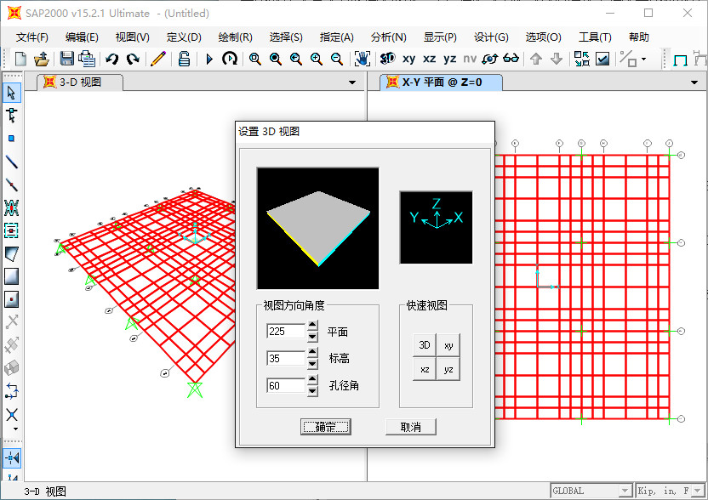
Task: Click the 孔径角 field showing 60
Action: pos(286,385)
